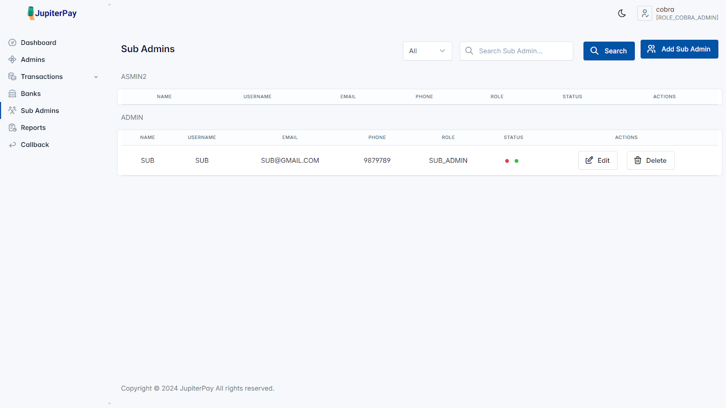Open the cobra user profile avatar
The height and width of the screenshot is (408, 726).
coord(645,14)
